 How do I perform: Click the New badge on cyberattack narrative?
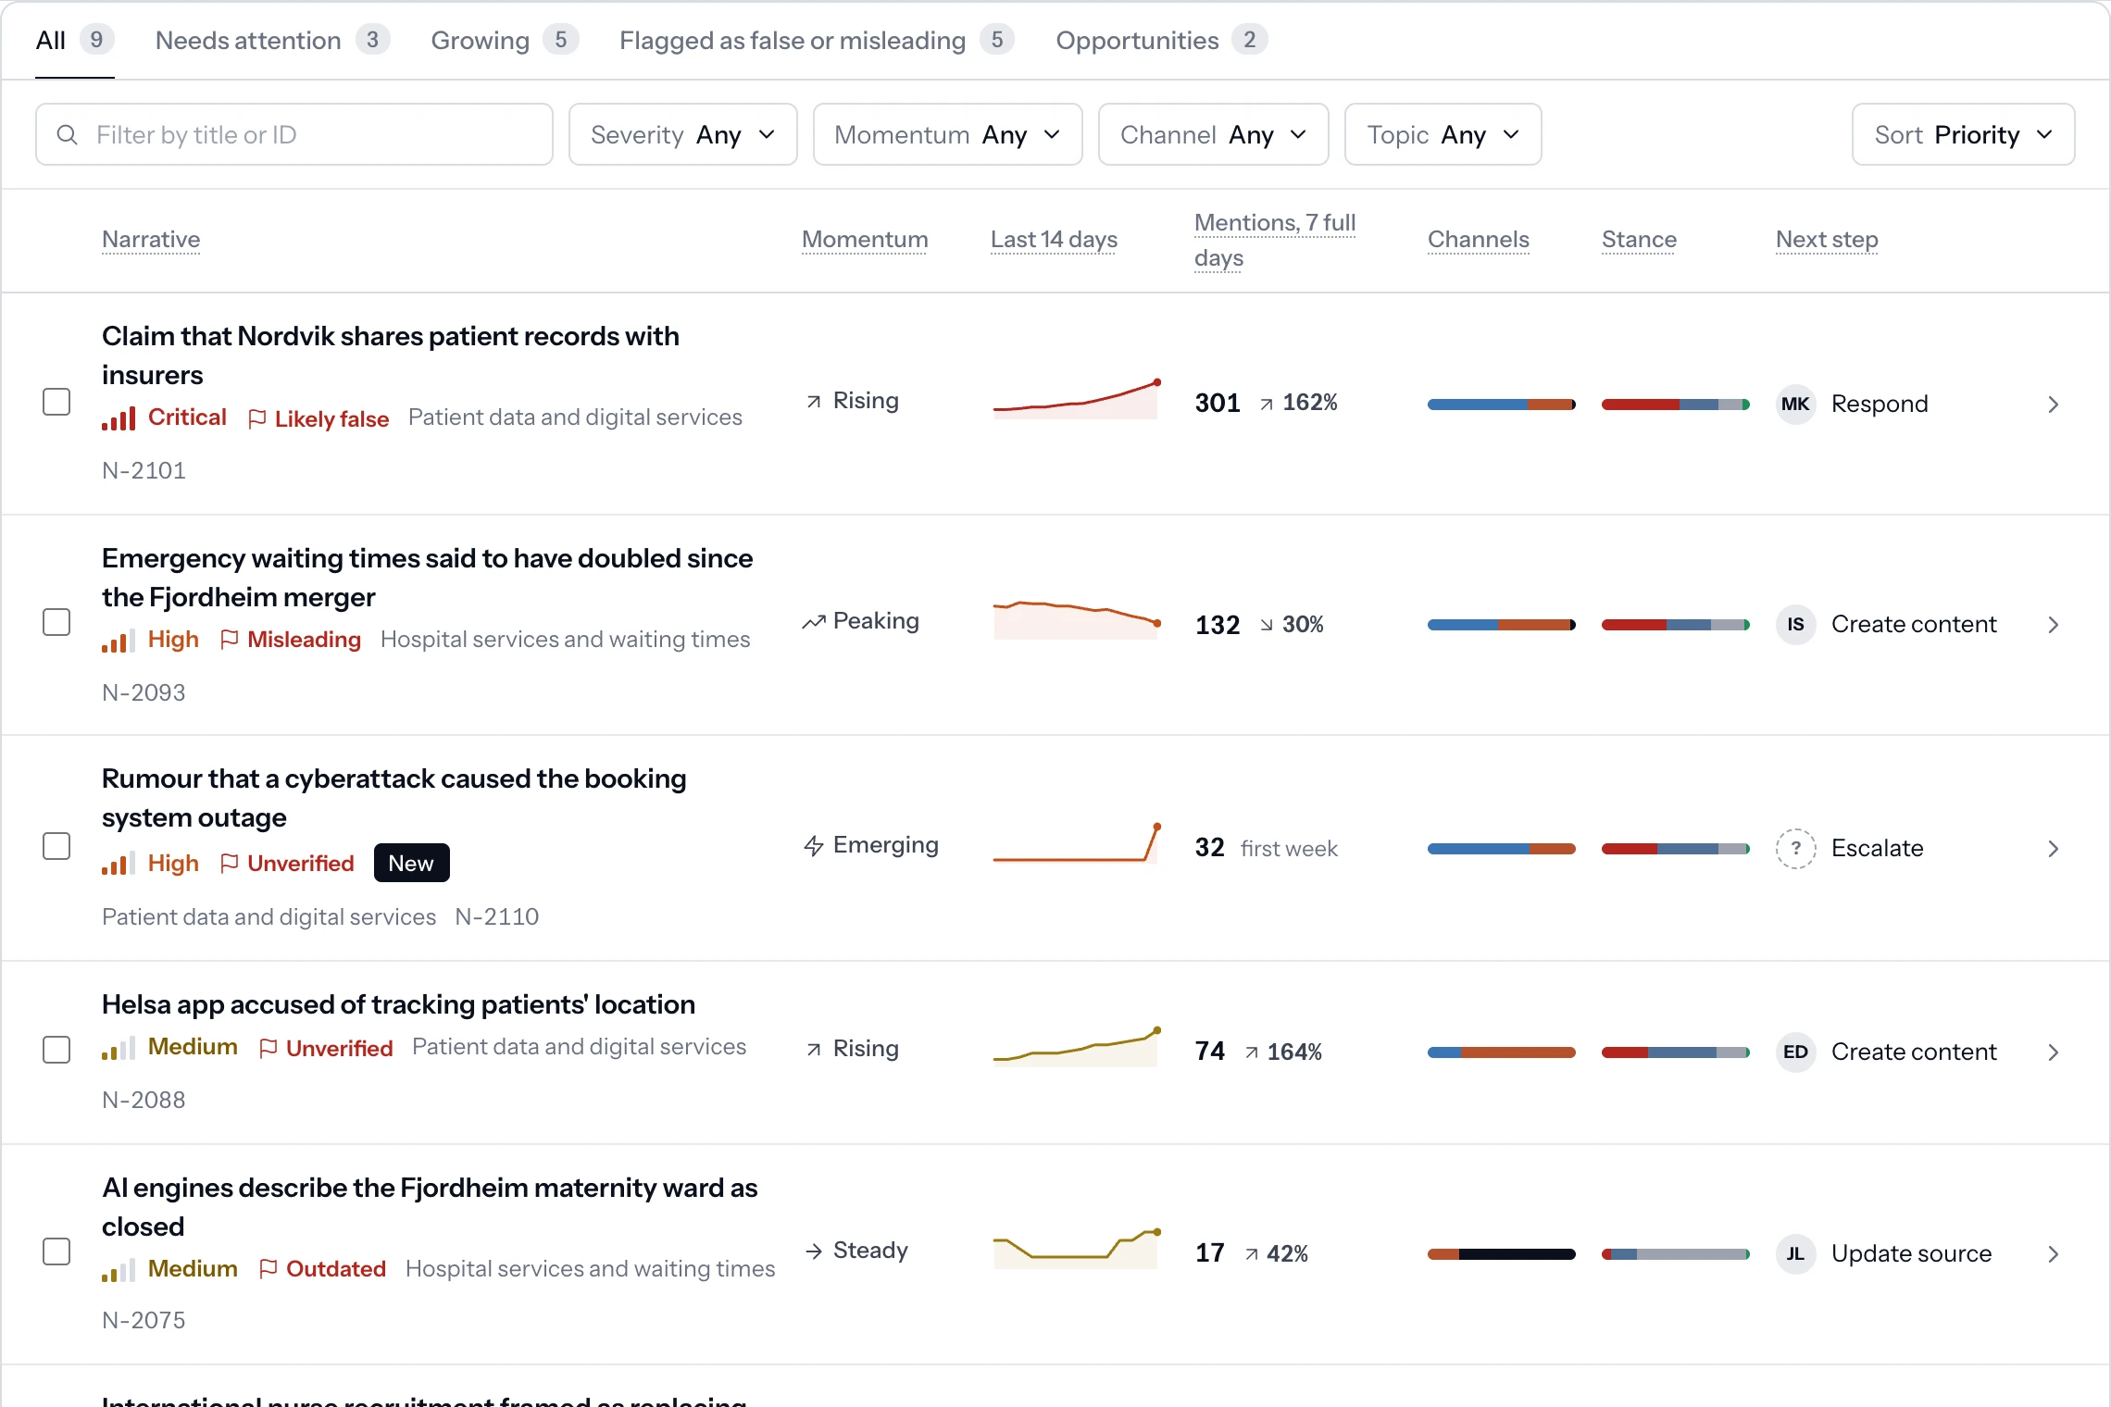tap(411, 863)
